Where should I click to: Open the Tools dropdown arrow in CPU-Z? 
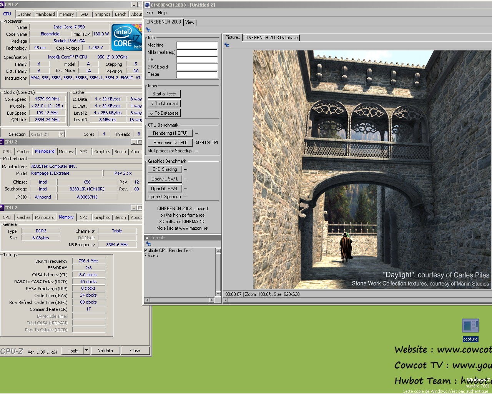(x=86, y=351)
